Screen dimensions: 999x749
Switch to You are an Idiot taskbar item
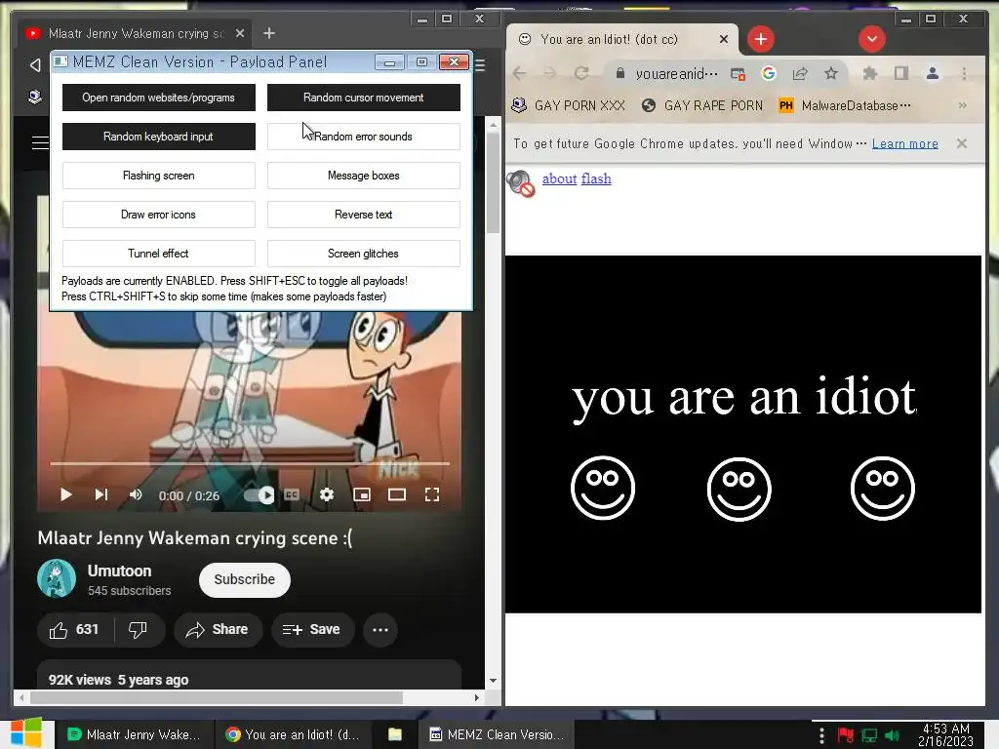click(293, 734)
